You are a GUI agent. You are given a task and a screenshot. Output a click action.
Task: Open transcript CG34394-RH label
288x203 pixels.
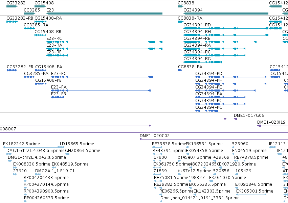pos(197,32)
